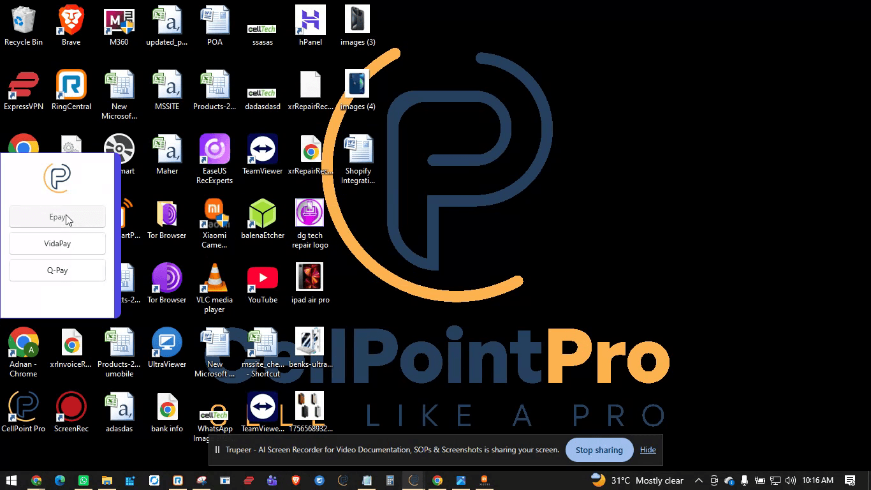Open the OneDrive tray icon
This screenshot has height=490, width=871.
(729, 480)
